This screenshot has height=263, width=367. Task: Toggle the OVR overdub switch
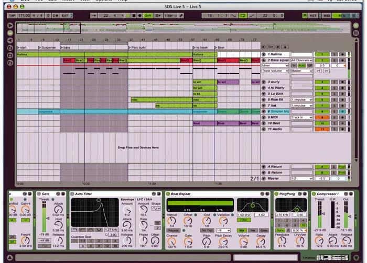[148, 16]
